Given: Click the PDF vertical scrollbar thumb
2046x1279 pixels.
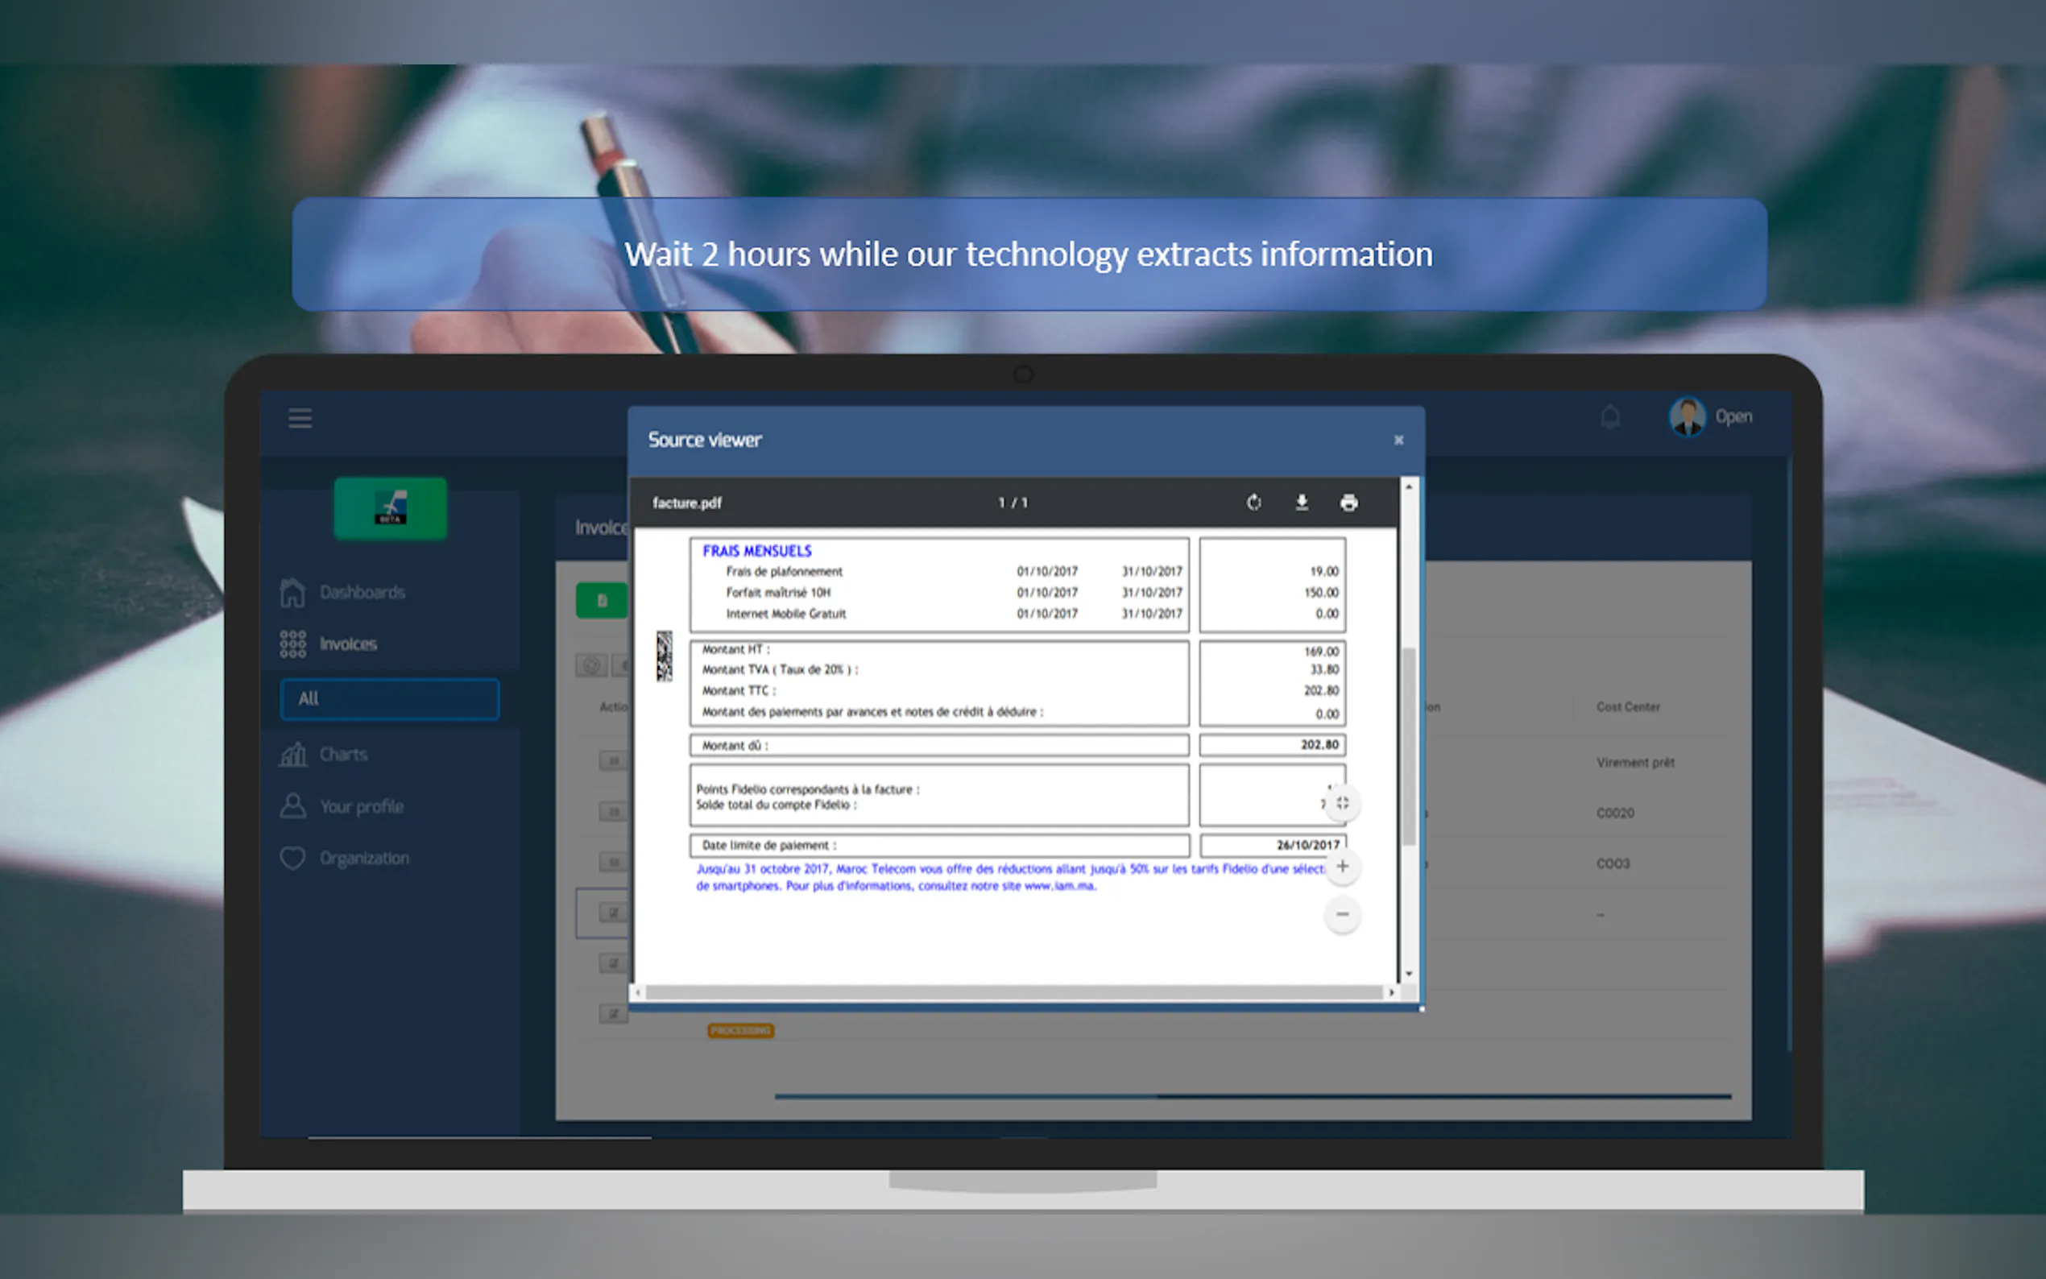Looking at the screenshot, I should tap(1408, 746).
